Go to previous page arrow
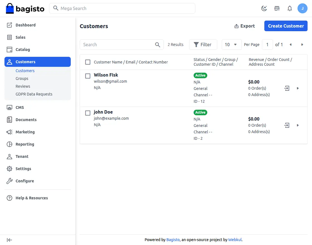Image resolution: width=312 pixels, height=245 pixels. (291, 45)
